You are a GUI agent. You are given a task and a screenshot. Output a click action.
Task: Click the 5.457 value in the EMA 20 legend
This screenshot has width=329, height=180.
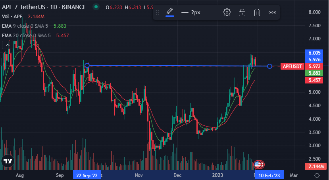tap(63, 35)
